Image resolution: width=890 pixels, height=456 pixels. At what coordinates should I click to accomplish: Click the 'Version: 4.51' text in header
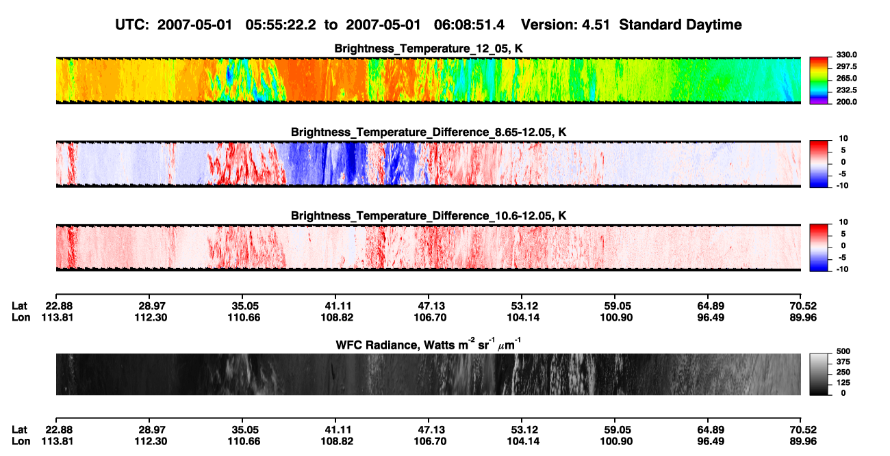click(x=565, y=25)
